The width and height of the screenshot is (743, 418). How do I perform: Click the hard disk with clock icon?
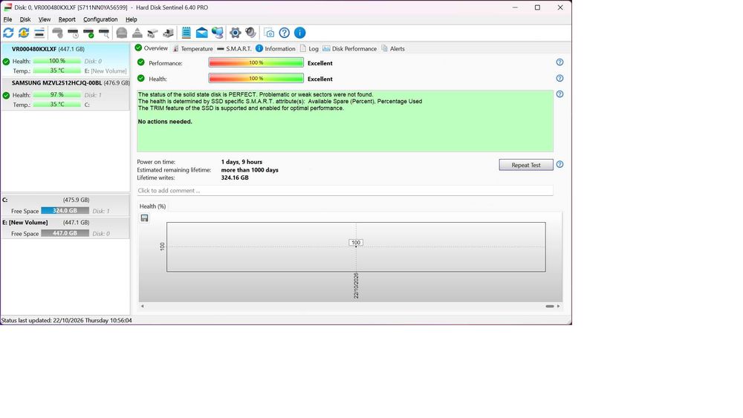(73, 33)
